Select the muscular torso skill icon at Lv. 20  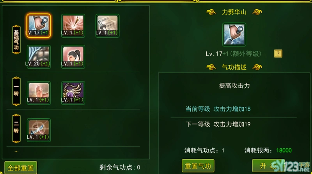[x=39, y=57]
